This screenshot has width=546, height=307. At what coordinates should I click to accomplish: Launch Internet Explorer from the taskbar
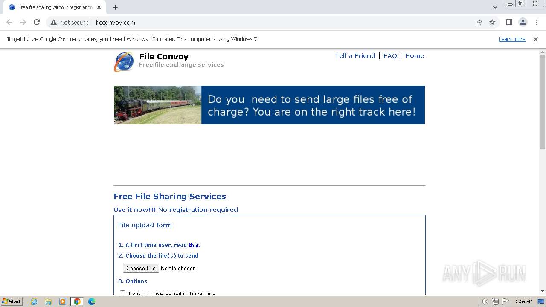[x=34, y=301]
